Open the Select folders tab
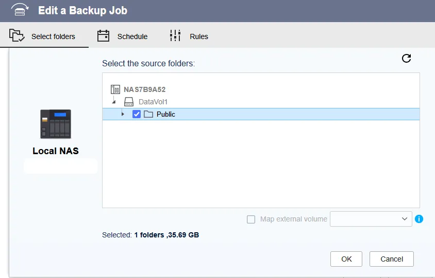Viewport: 435px width, 278px height. [44, 36]
